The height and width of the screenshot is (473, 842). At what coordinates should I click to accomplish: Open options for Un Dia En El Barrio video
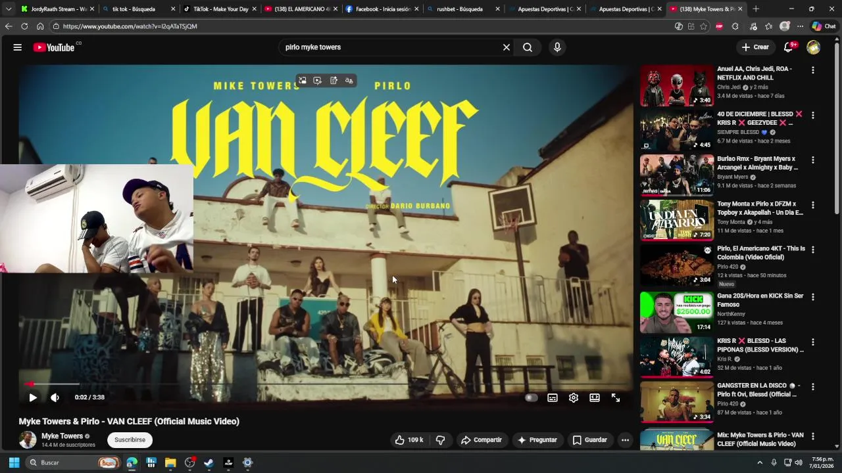click(813, 205)
